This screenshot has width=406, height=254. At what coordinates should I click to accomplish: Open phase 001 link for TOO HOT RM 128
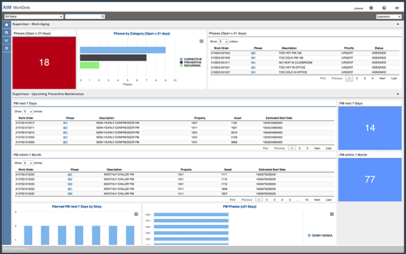253,53
